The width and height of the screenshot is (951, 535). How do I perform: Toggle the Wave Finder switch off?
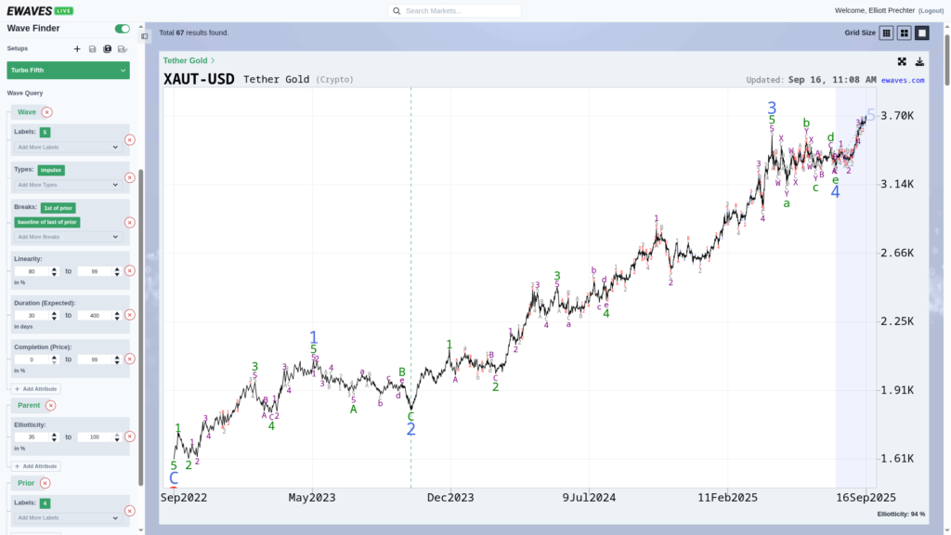coord(122,29)
